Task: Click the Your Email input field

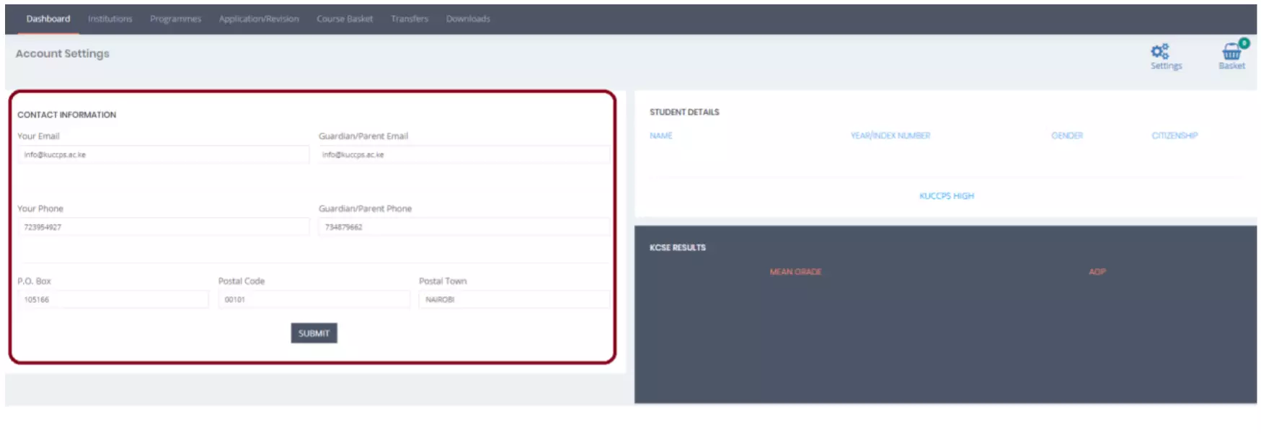Action: pos(163,155)
